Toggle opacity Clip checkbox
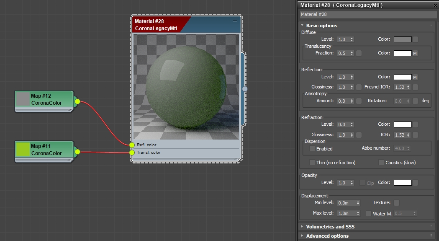 point(362,183)
